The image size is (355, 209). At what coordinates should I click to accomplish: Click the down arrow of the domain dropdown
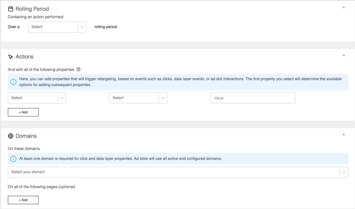pyautogui.click(x=344, y=172)
